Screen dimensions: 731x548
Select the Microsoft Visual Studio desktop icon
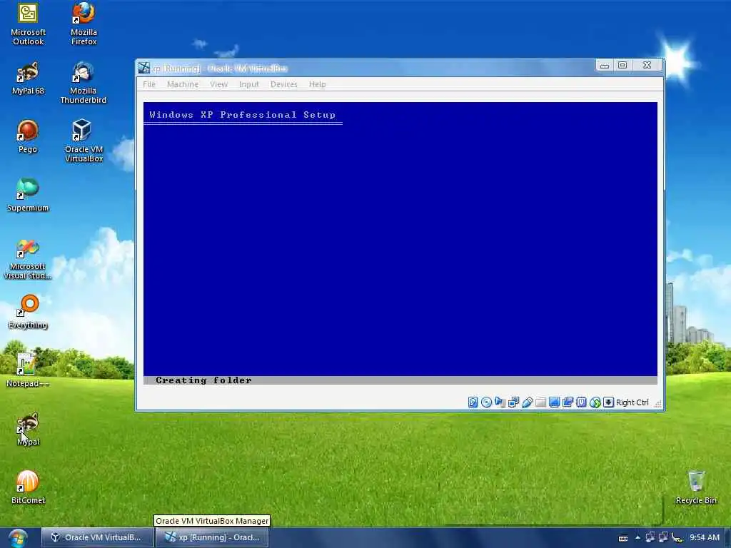[x=28, y=259]
